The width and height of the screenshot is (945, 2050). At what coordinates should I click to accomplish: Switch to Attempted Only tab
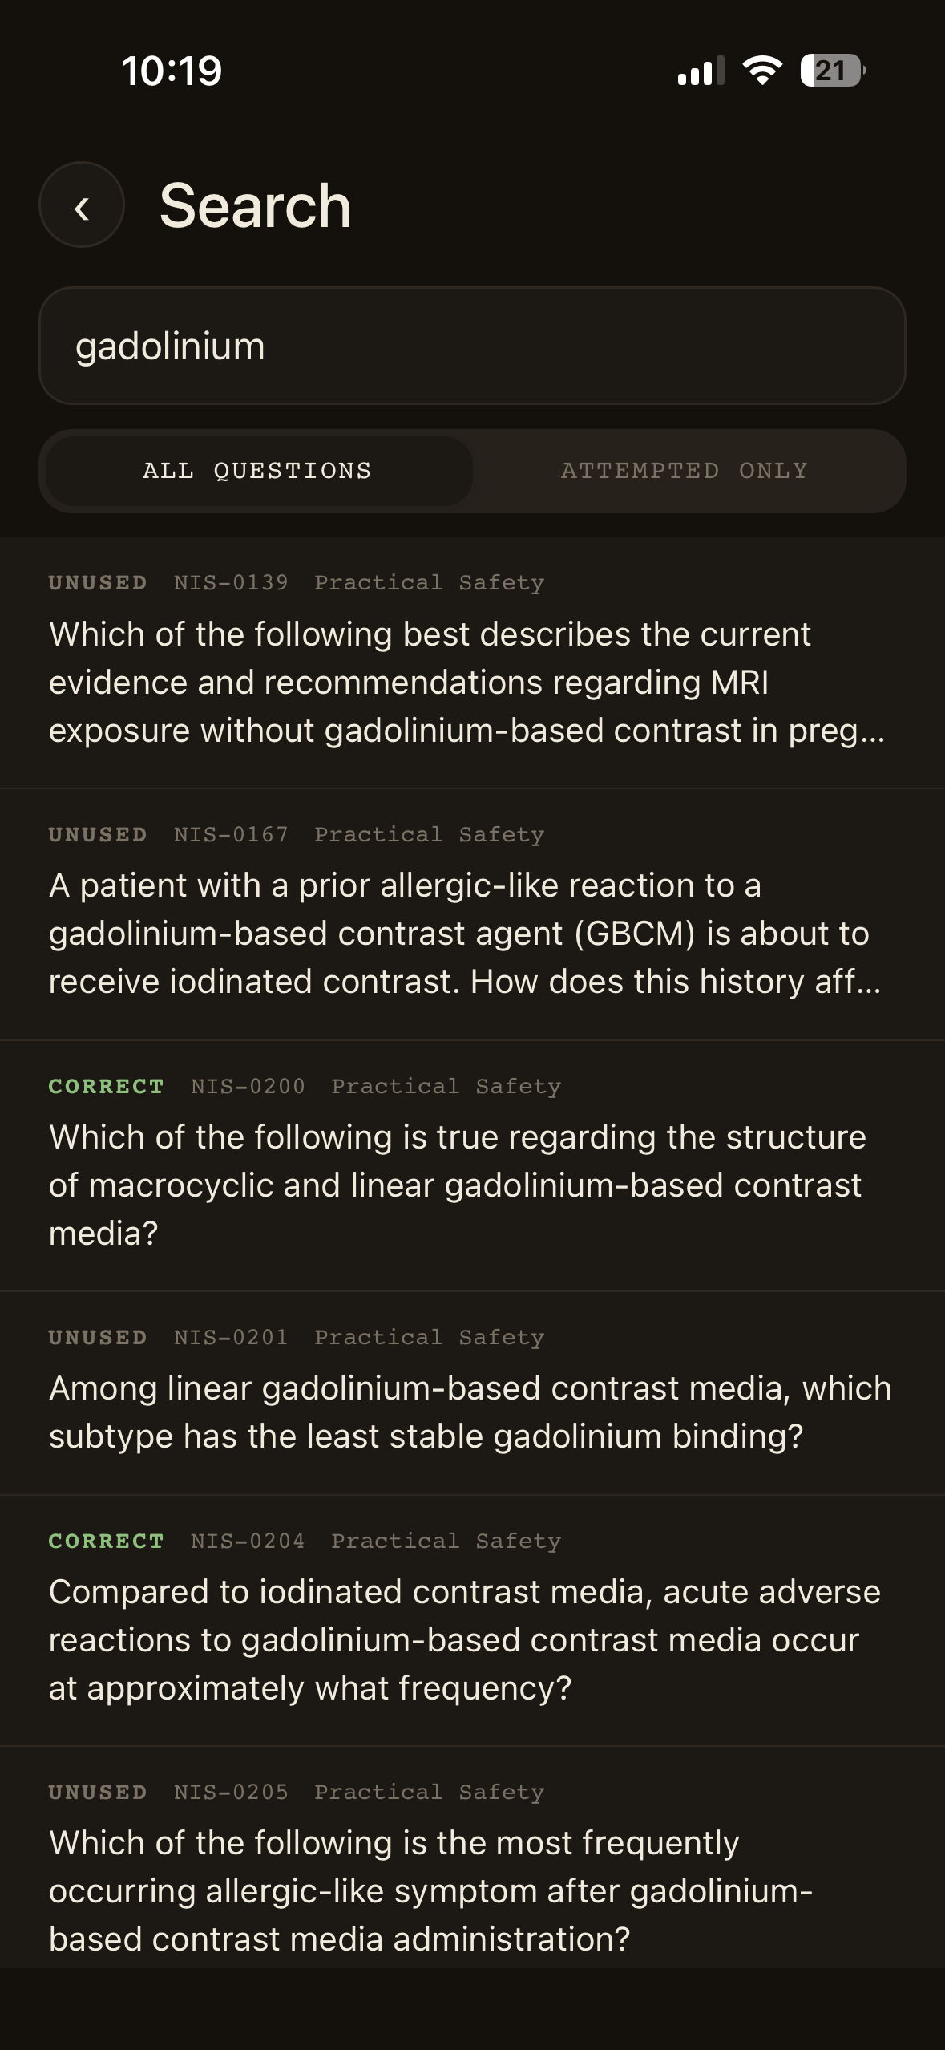click(x=685, y=471)
